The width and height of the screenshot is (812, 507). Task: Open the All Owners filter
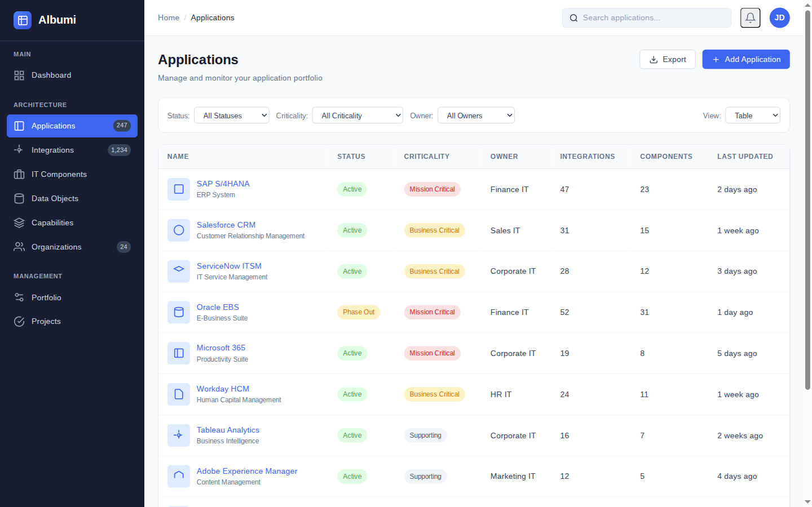pos(476,115)
